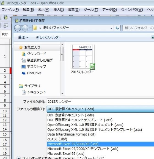Click the P37 cell name box
Image resolution: width=154 pixels, height=159 pixels.
pyautogui.click(x=6, y=34)
